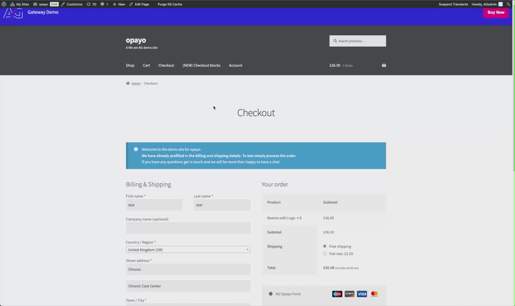This screenshot has height=306, width=515.
Task: Click the admin bar search magnifier
Action: [508, 4]
